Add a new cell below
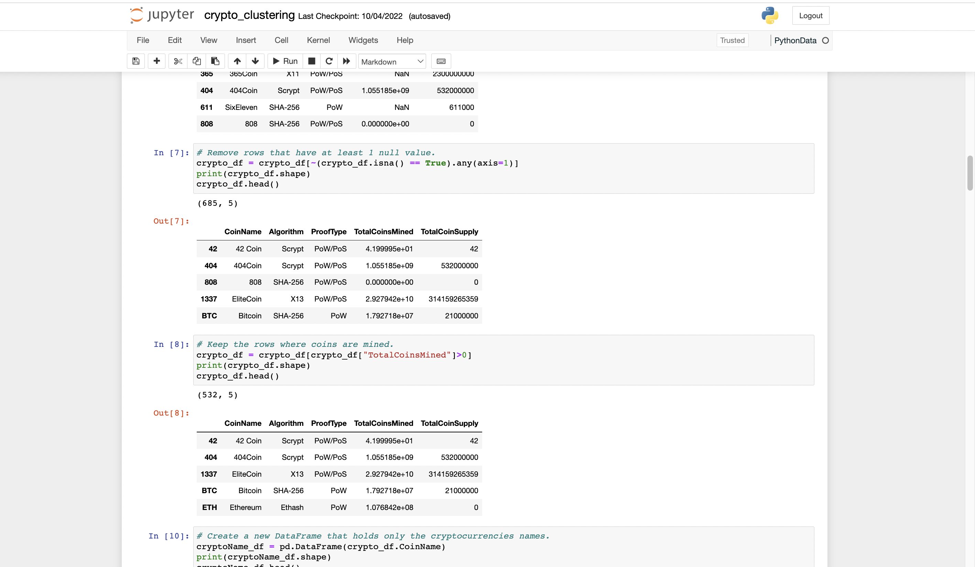Image resolution: width=975 pixels, height=567 pixels. 157,61
